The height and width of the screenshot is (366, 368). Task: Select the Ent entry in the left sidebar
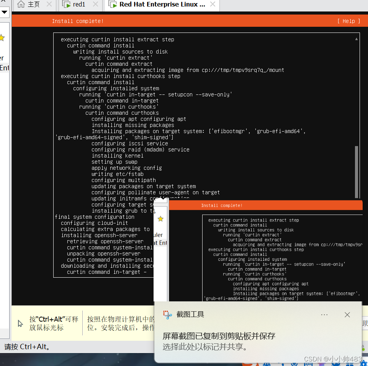(3, 68)
